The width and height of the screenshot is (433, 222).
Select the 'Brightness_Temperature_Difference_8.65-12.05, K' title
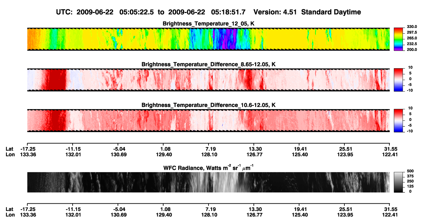pos(209,64)
